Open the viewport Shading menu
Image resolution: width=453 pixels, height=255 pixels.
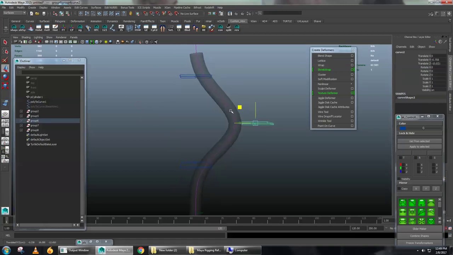click(26, 37)
